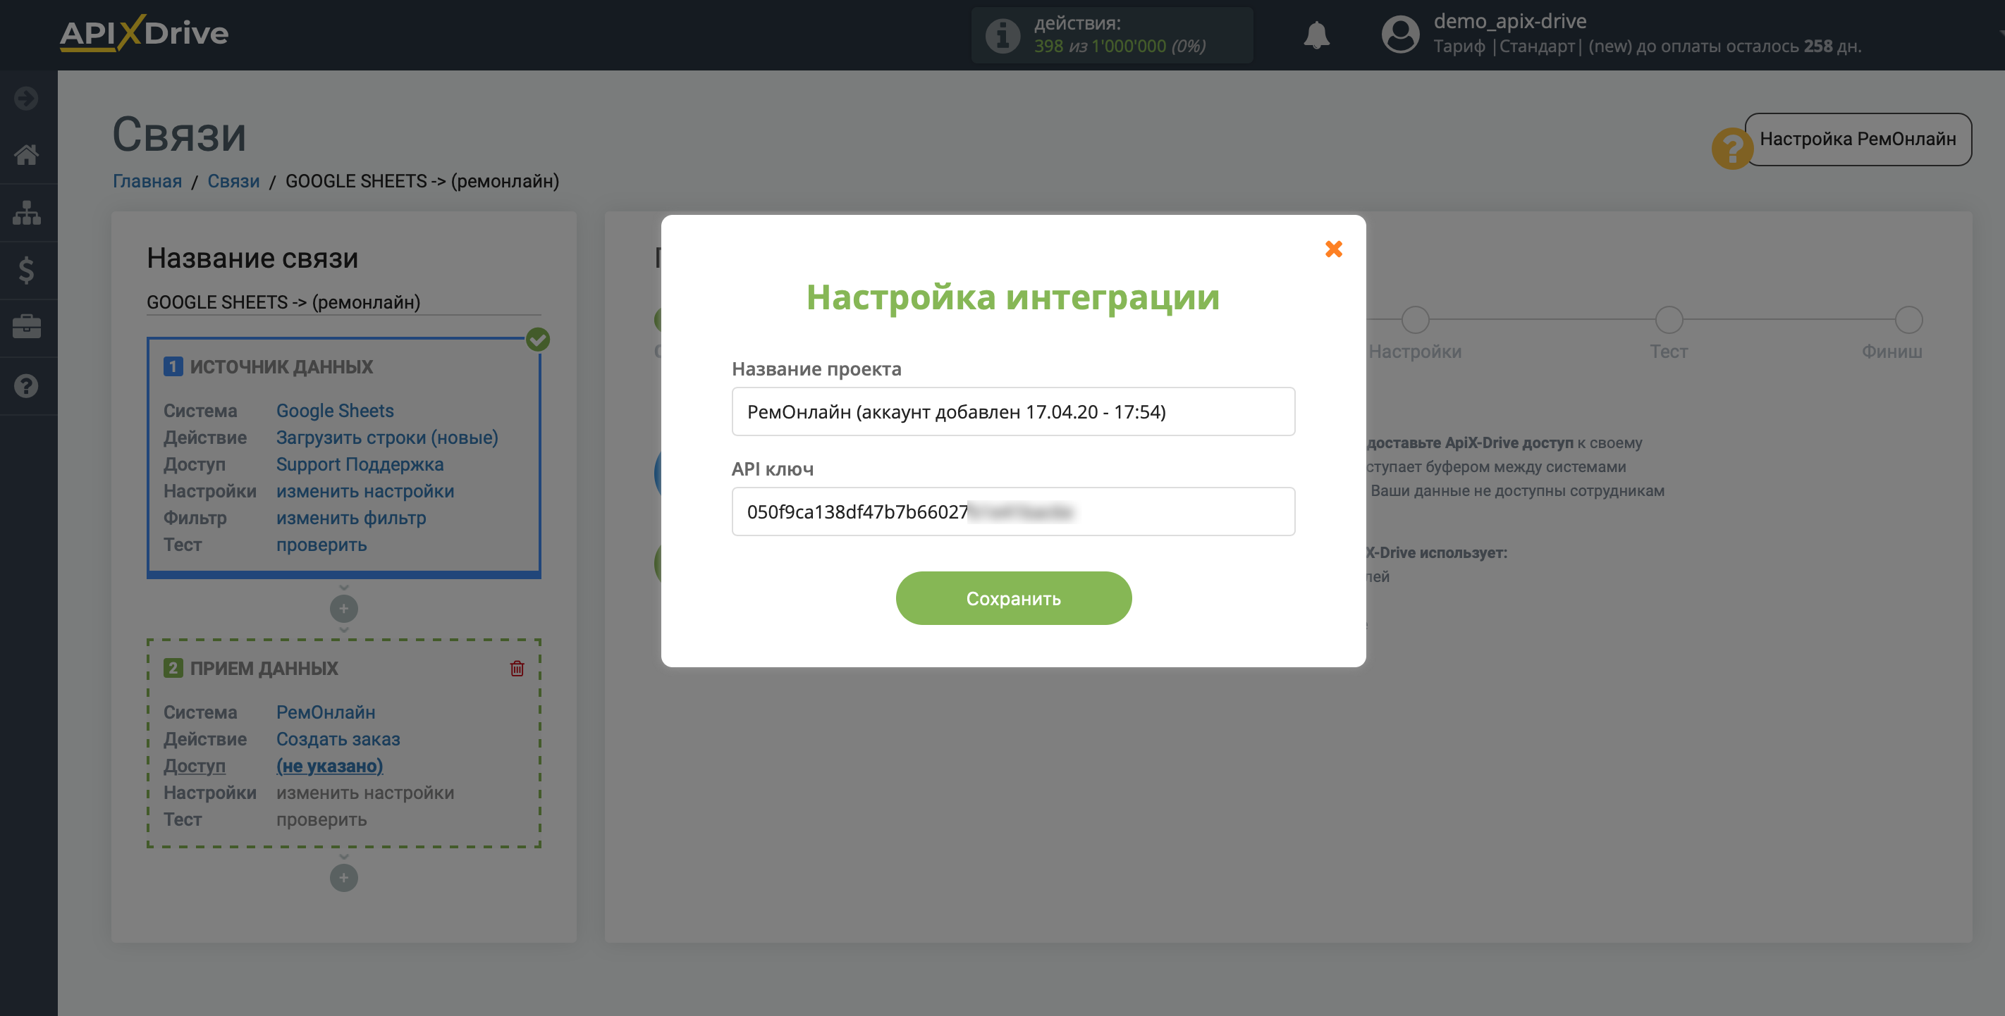The height and width of the screenshot is (1016, 2005).
Task: Click the green checkmark on source block
Action: click(x=537, y=340)
